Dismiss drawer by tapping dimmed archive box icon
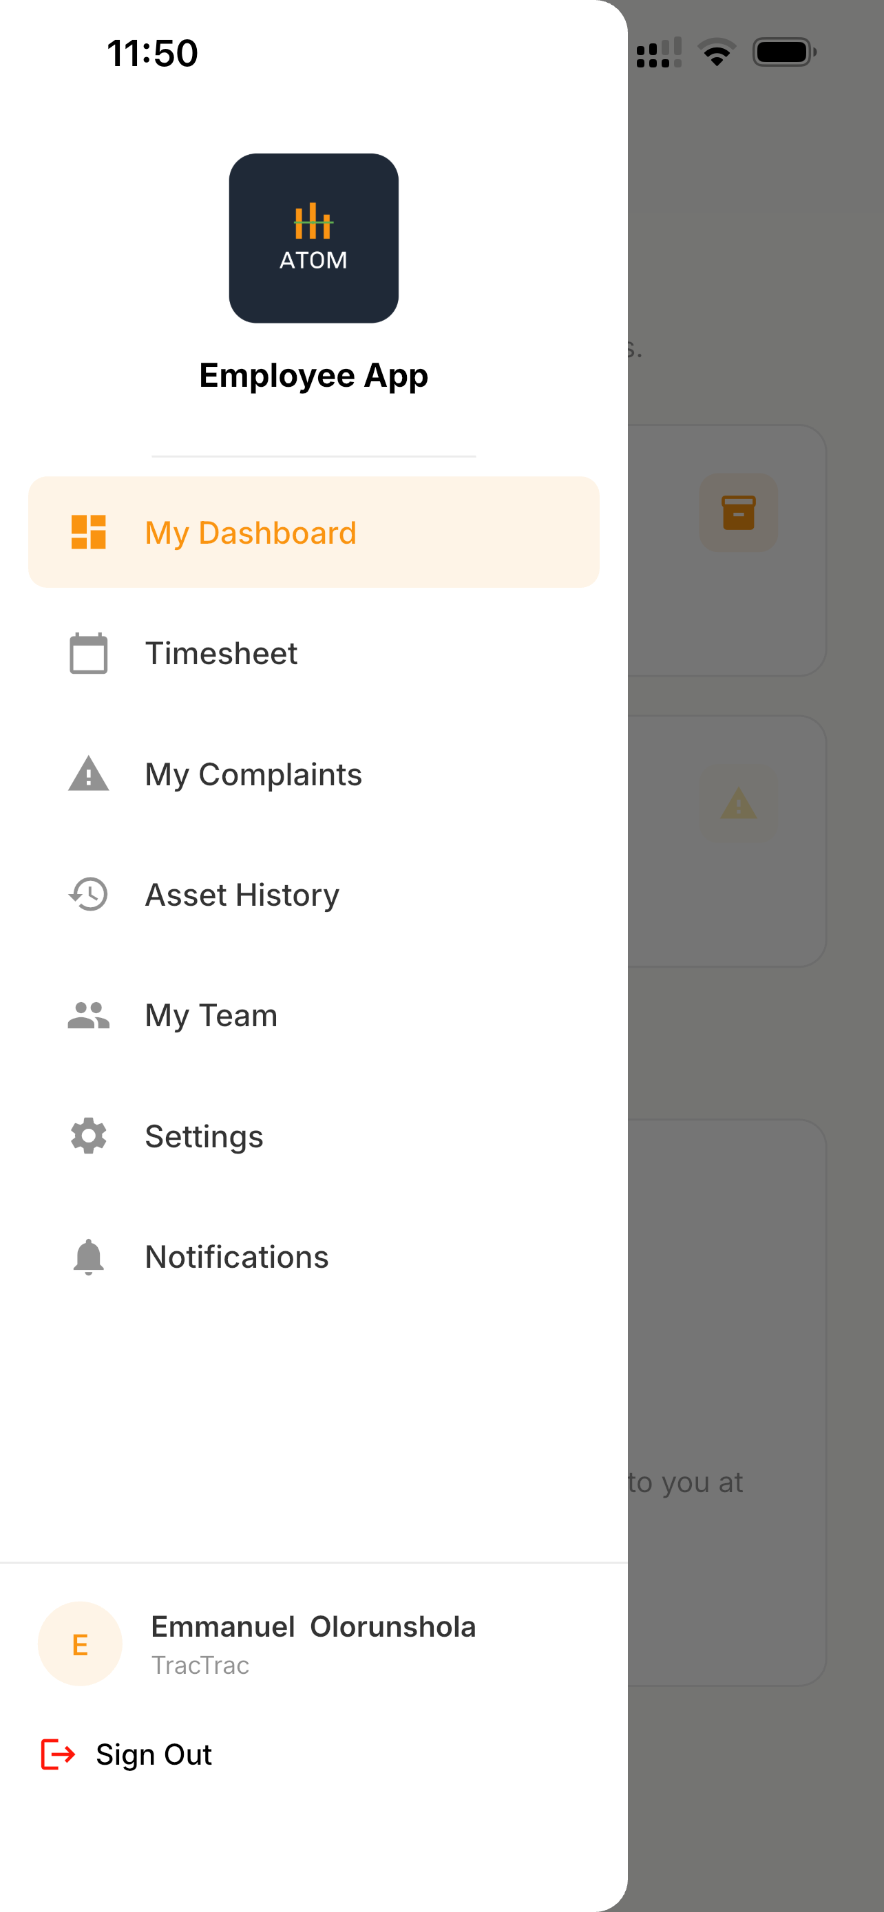Image resolution: width=884 pixels, height=1912 pixels. pyautogui.click(x=739, y=512)
